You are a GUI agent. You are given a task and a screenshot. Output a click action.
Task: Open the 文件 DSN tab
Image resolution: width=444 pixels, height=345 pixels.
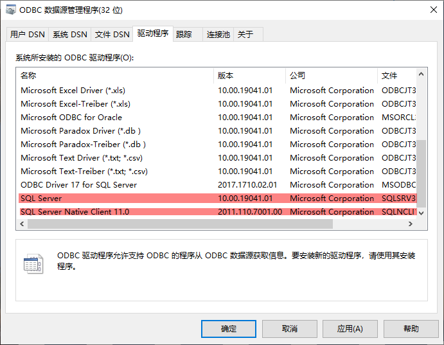click(x=112, y=35)
